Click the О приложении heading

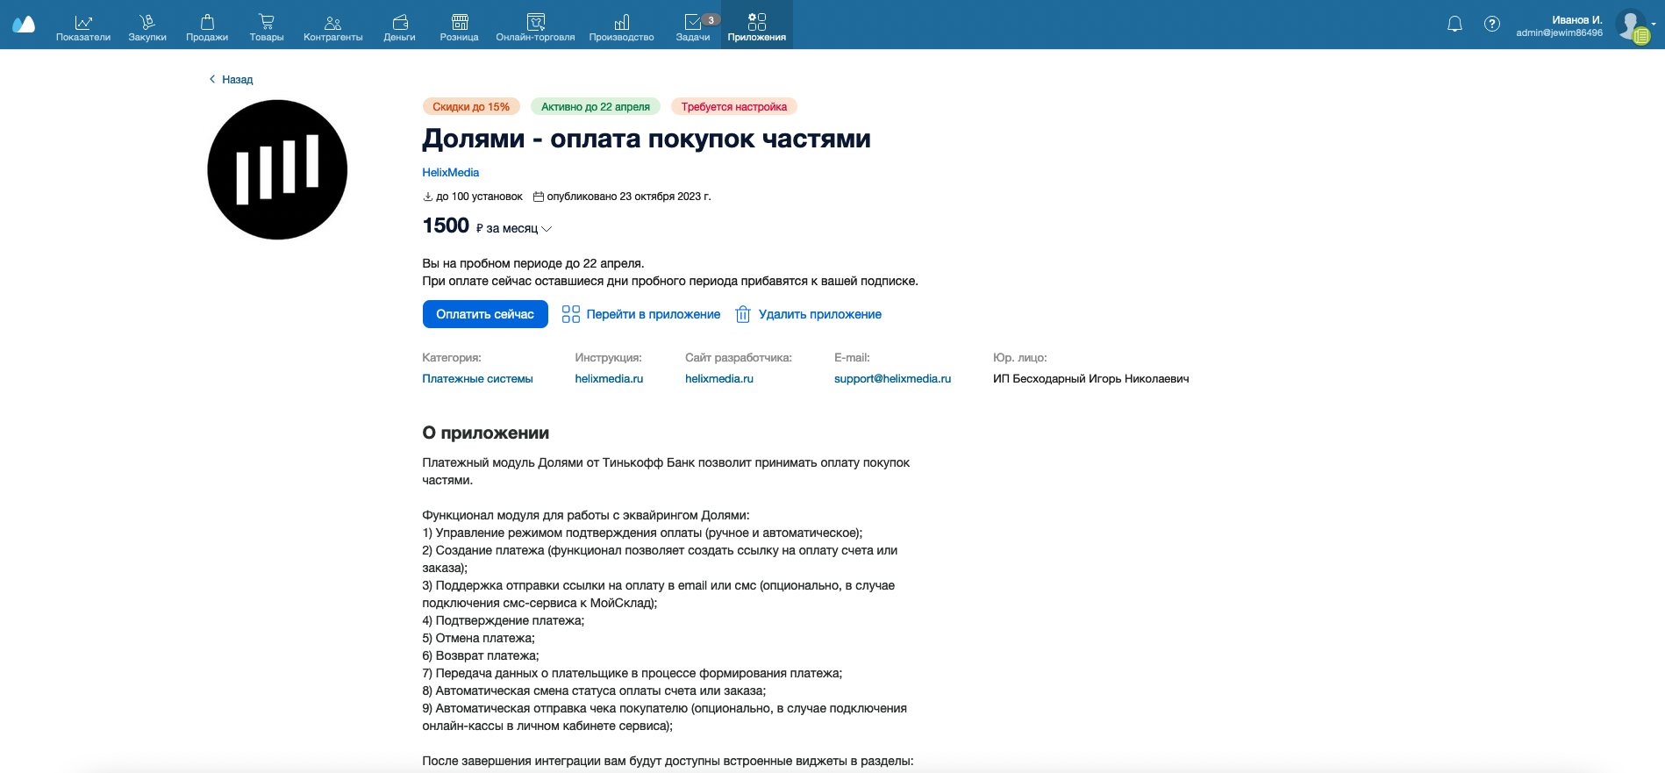coord(486,433)
